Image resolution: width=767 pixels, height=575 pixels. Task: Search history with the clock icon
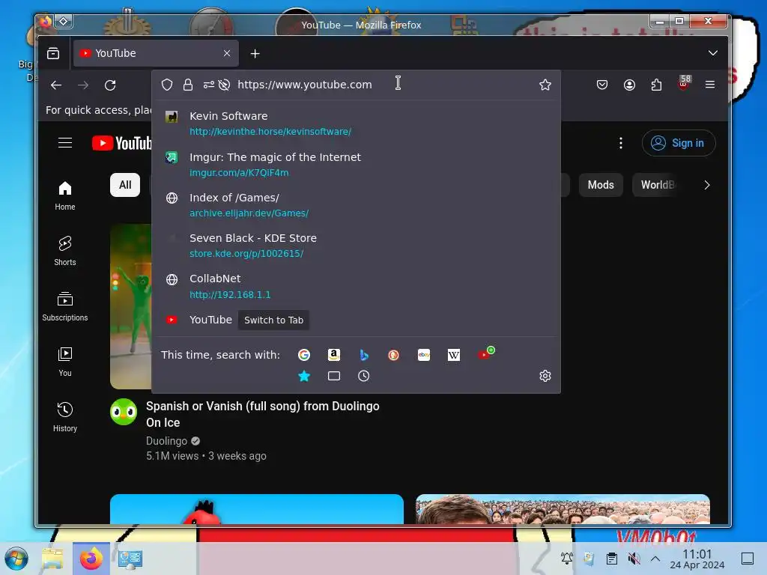363,376
